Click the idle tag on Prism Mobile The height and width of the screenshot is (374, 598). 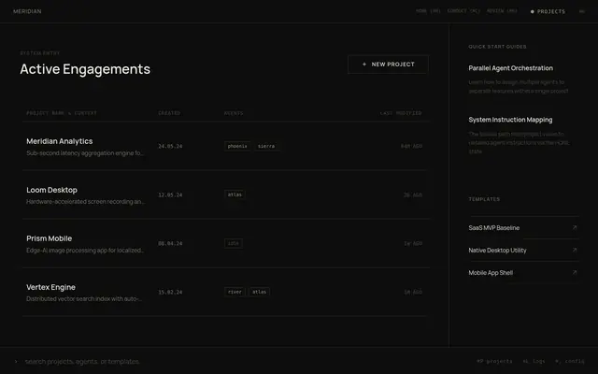(234, 243)
